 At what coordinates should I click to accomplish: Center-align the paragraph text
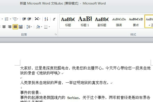click(4, 27)
